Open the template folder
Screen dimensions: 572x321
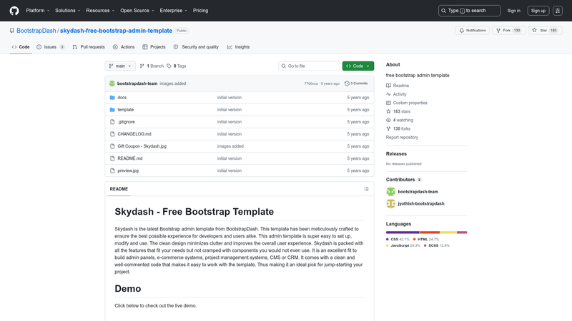click(126, 110)
